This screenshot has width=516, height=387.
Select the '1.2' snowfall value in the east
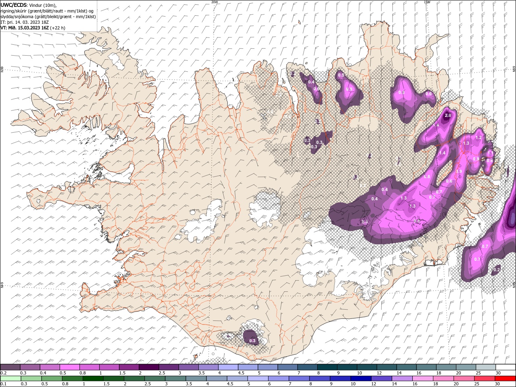coord(479,137)
